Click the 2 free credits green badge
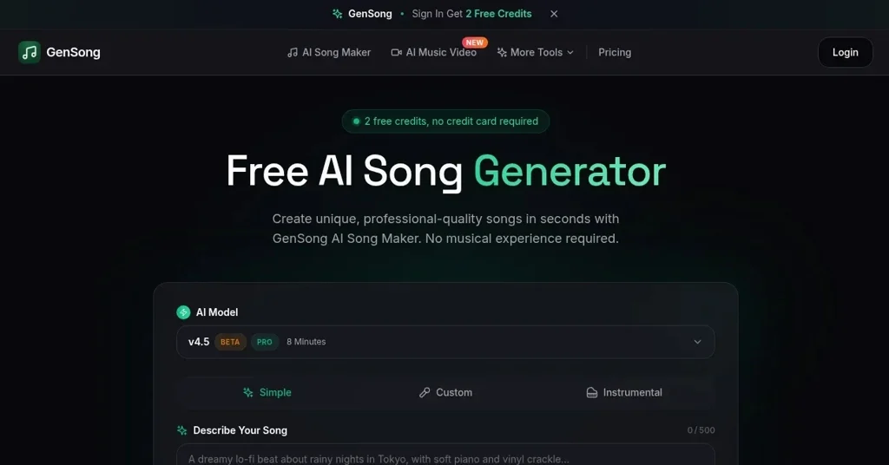 445,121
